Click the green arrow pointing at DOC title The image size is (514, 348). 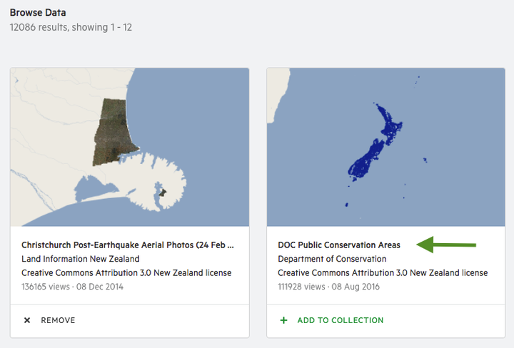[x=446, y=245]
